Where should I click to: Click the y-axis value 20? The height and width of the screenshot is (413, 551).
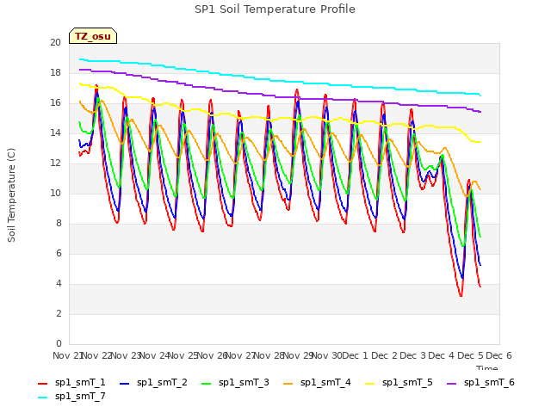click(55, 42)
